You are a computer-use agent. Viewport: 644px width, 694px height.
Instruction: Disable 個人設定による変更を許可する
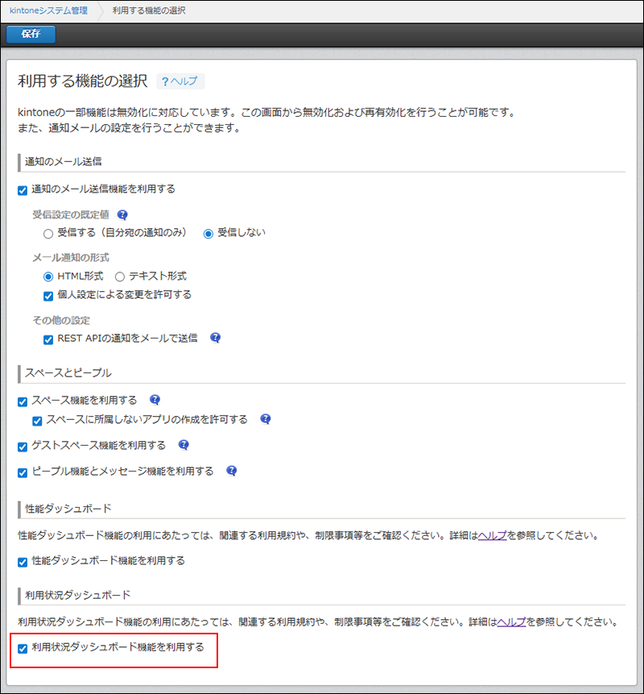tap(49, 295)
